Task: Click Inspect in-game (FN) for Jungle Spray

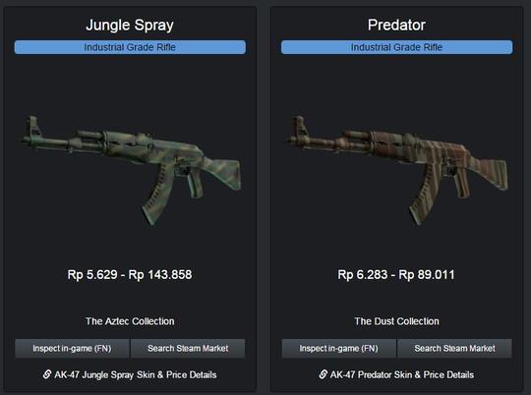Action: pos(72,348)
